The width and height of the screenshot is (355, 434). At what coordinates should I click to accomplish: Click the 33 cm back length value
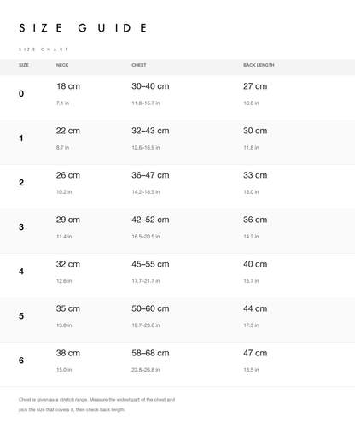coord(255,175)
